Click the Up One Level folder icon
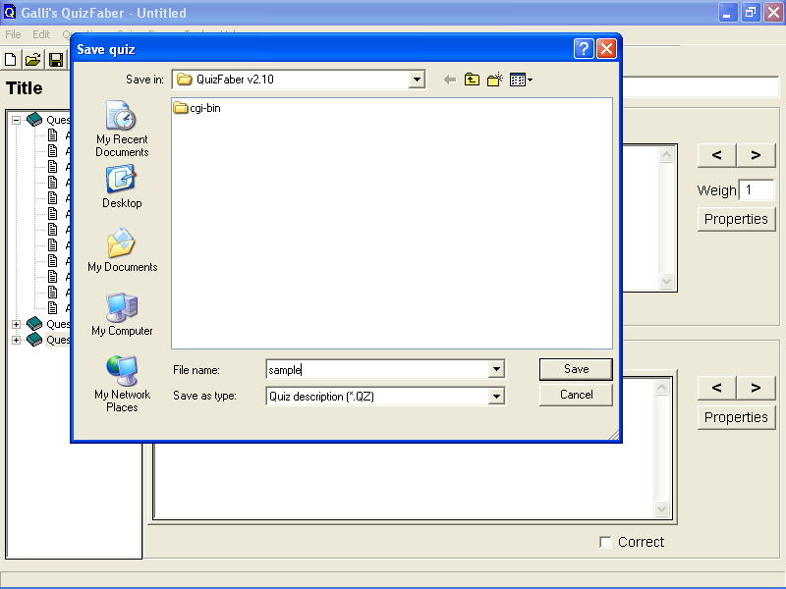 [x=471, y=80]
